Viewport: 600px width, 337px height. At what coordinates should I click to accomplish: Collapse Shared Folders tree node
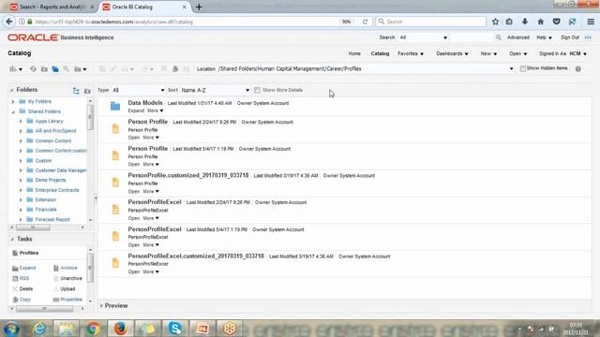(13, 111)
